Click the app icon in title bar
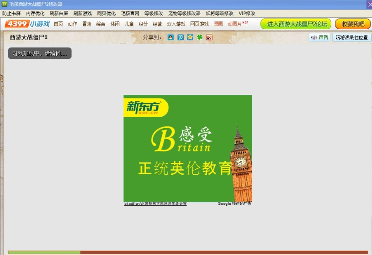 [4, 4]
